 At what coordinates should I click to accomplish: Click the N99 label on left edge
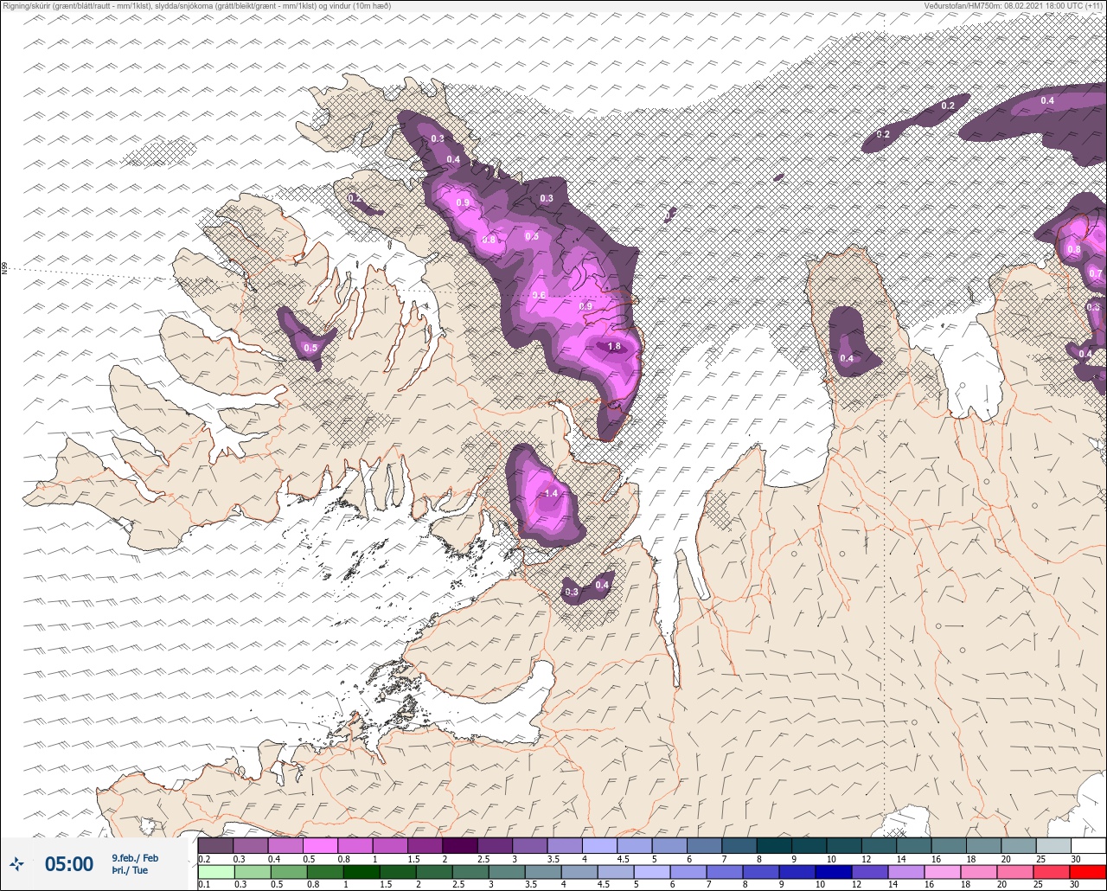pos(4,269)
